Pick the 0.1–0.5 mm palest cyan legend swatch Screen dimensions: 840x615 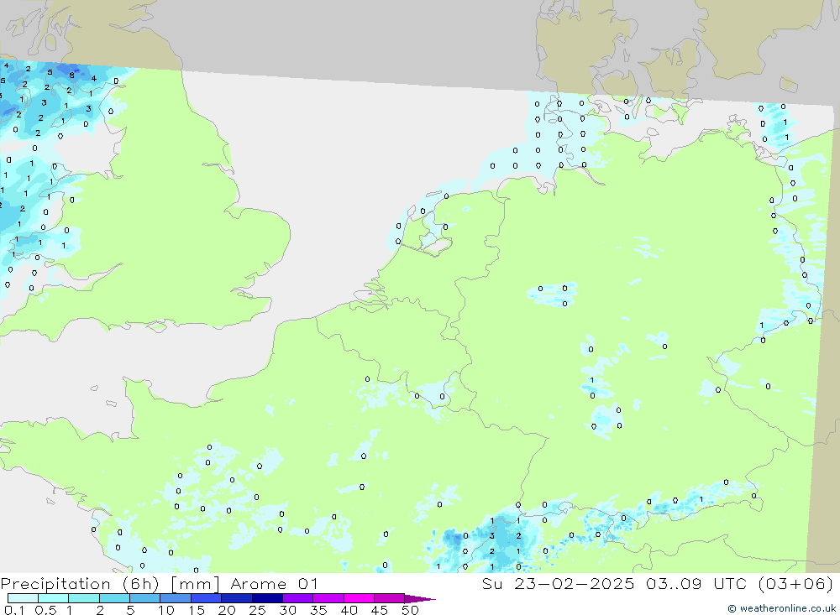point(23,598)
